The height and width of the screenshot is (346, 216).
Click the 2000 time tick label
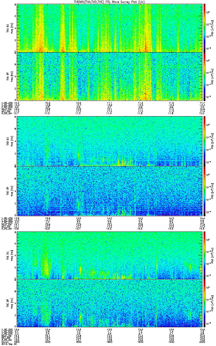202,342
